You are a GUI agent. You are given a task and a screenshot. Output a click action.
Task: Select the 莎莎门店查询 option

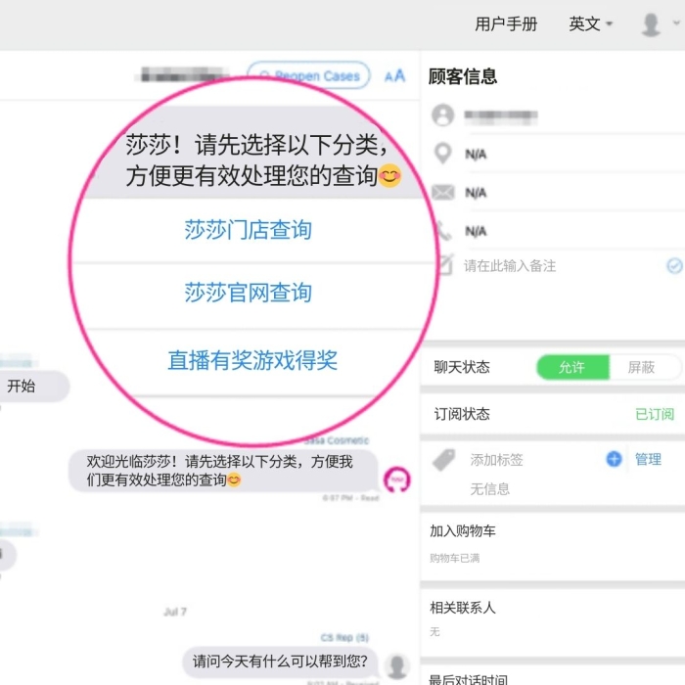click(x=249, y=230)
